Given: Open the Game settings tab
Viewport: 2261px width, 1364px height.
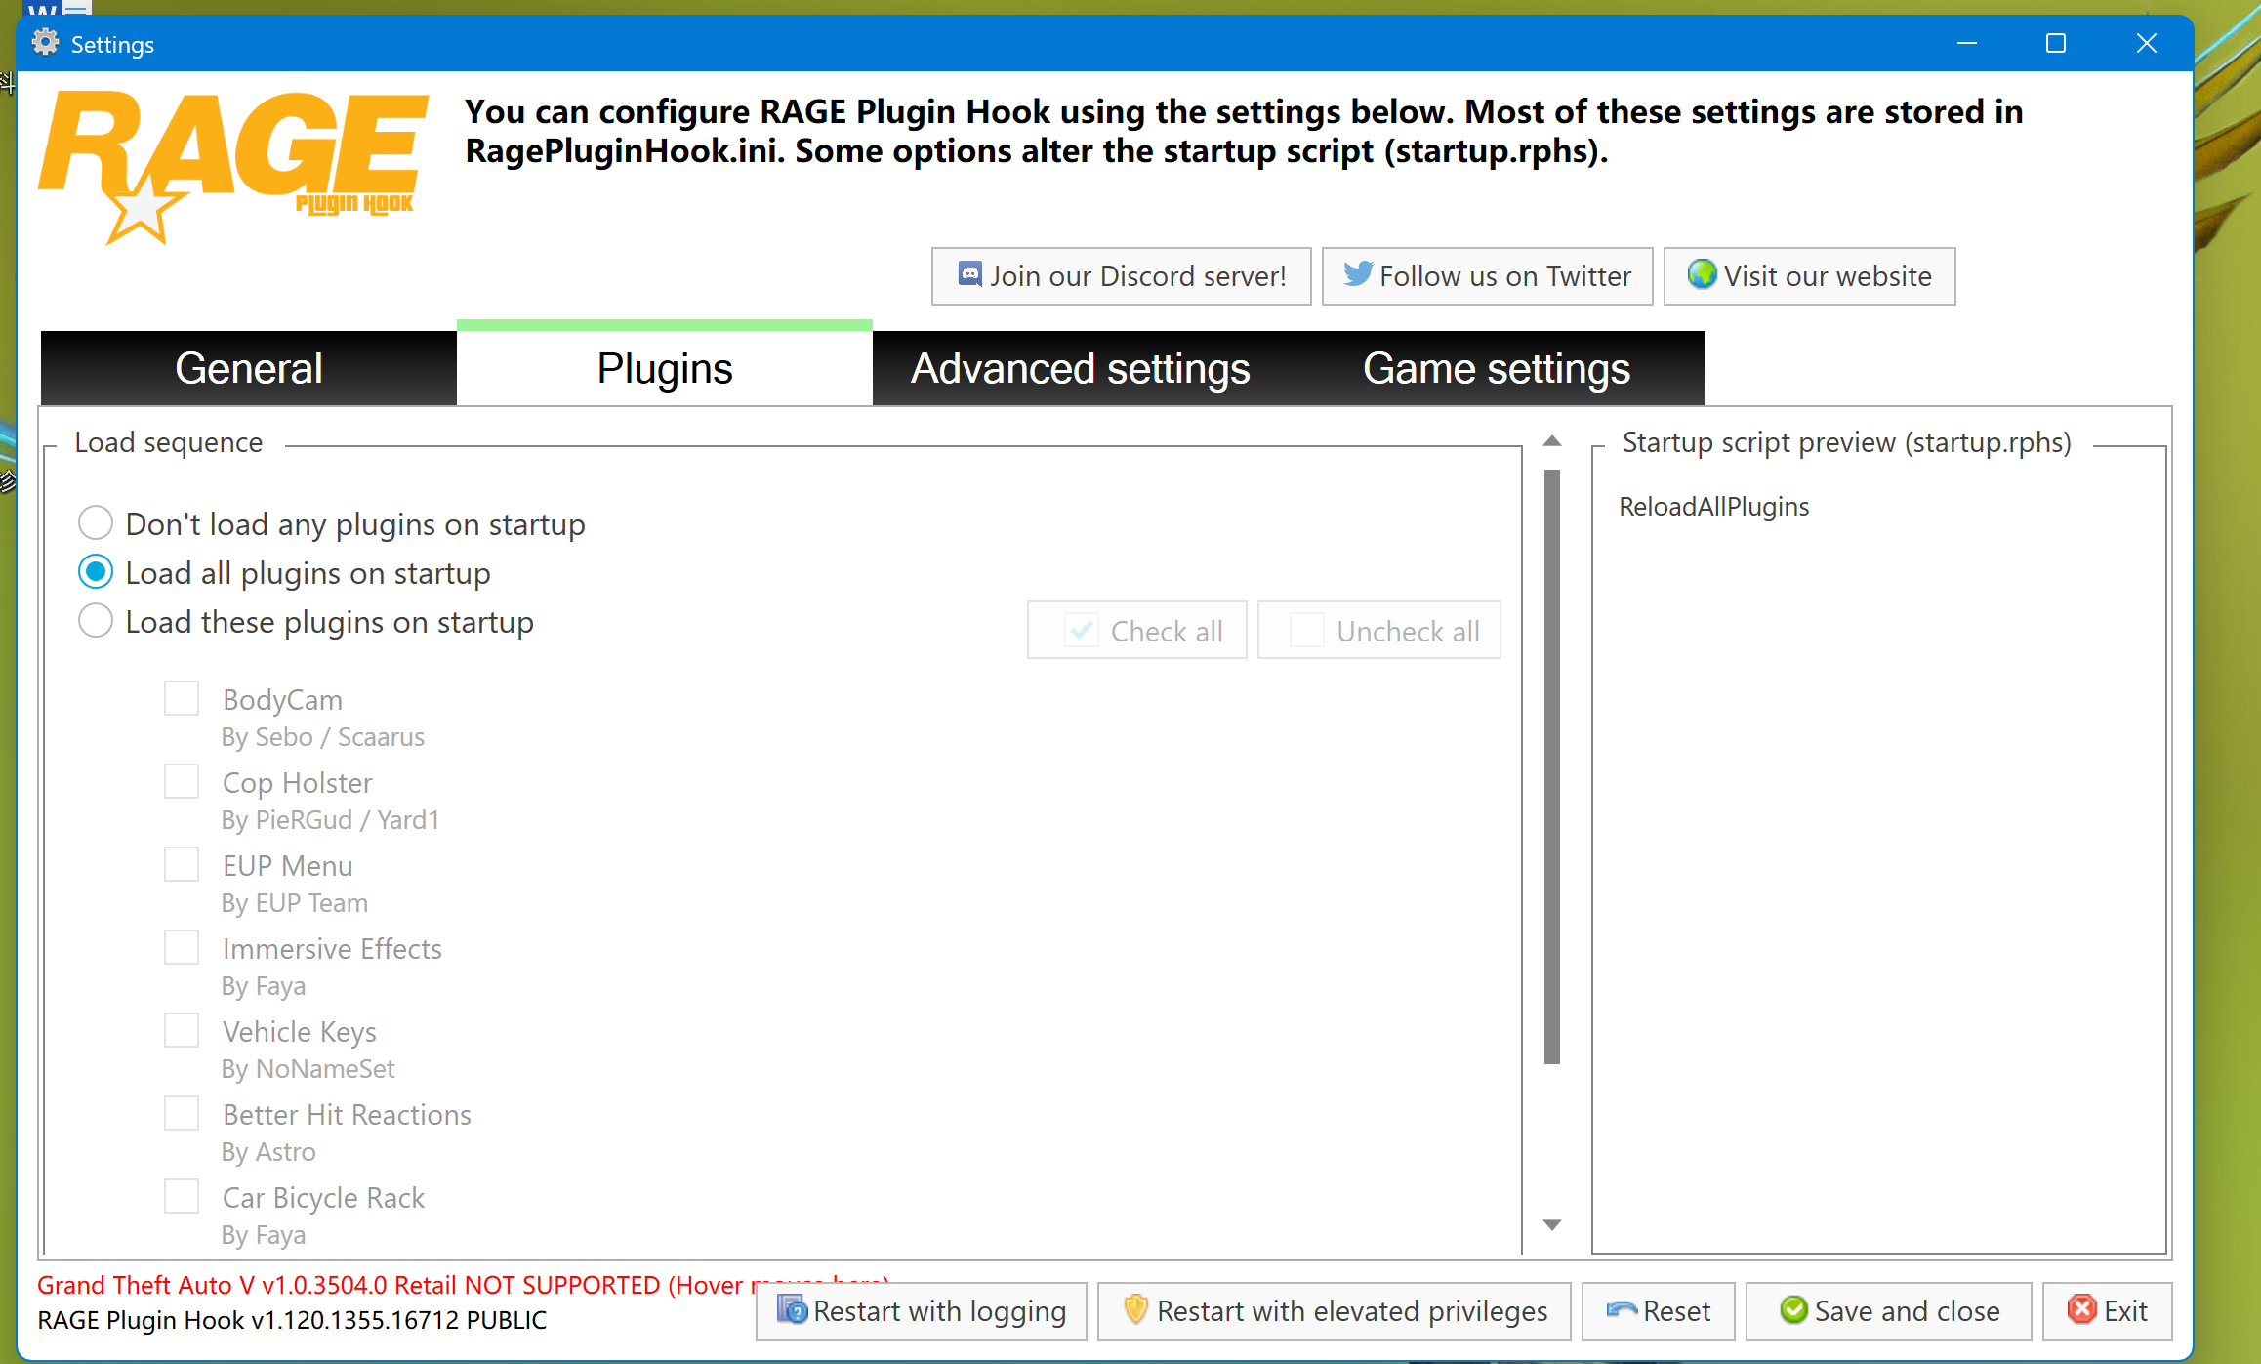Looking at the screenshot, I should [1497, 368].
